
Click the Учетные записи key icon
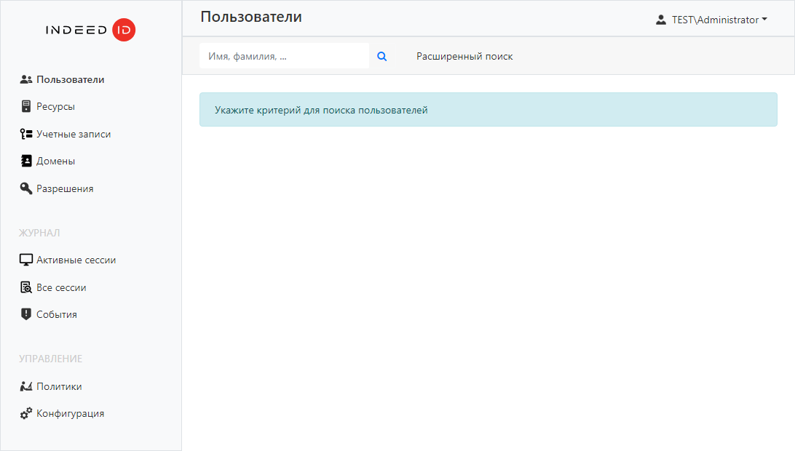pyautogui.click(x=26, y=135)
